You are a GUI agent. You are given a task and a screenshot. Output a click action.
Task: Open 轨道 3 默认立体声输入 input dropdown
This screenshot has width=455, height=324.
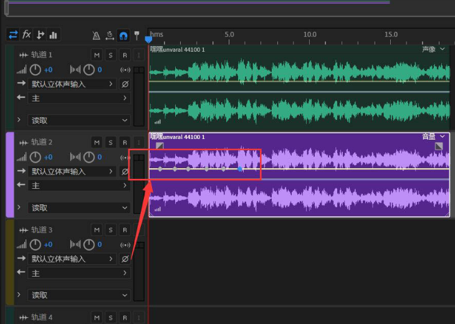click(72, 259)
